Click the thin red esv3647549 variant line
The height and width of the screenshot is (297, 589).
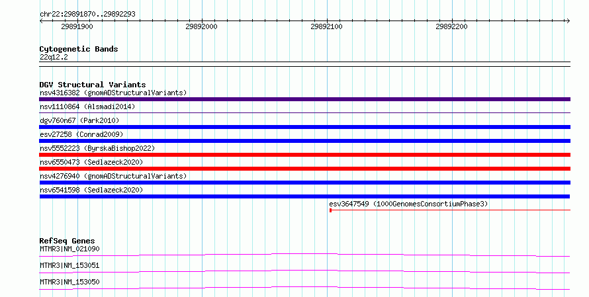pos(451,210)
